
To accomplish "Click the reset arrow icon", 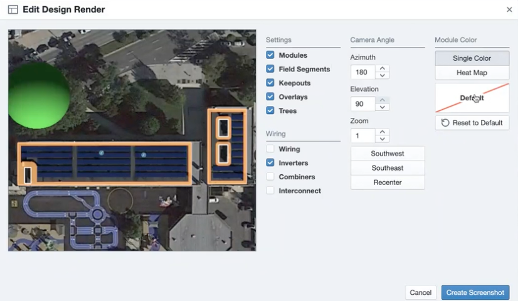I will (445, 123).
